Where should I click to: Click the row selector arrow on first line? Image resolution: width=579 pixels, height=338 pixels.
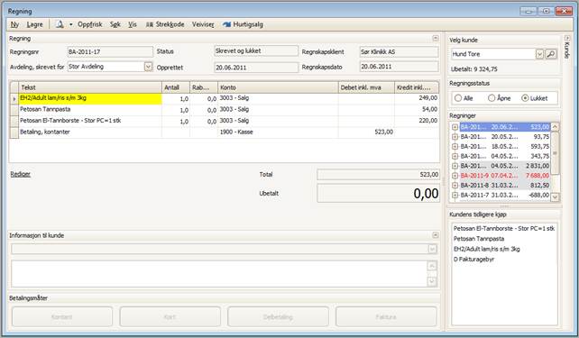(x=14, y=98)
